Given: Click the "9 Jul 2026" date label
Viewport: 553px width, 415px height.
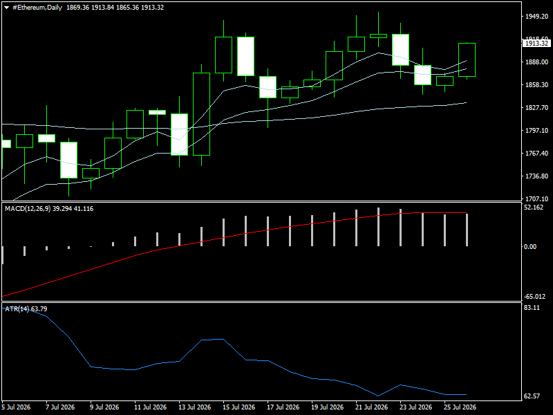Looking at the screenshot, I should pyautogui.click(x=105, y=407).
